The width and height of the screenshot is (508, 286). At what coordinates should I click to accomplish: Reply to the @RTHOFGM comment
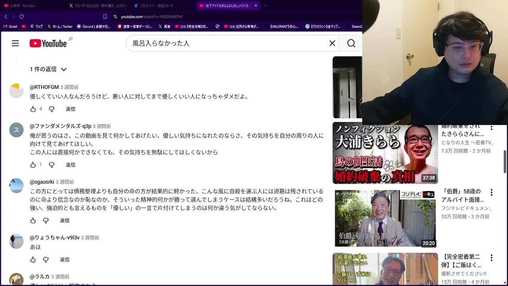(70, 109)
